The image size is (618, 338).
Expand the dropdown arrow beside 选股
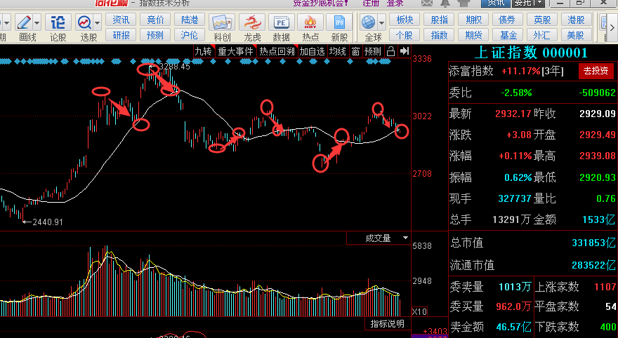click(x=98, y=23)
